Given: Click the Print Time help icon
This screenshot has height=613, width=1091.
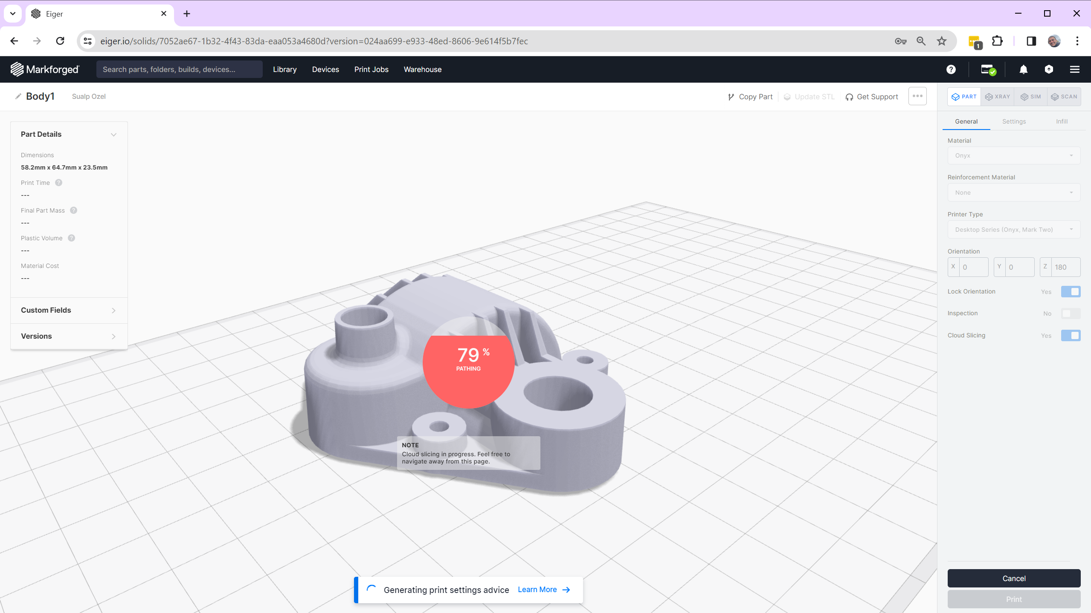Looking at the screenshot, I should coord(59,183).
